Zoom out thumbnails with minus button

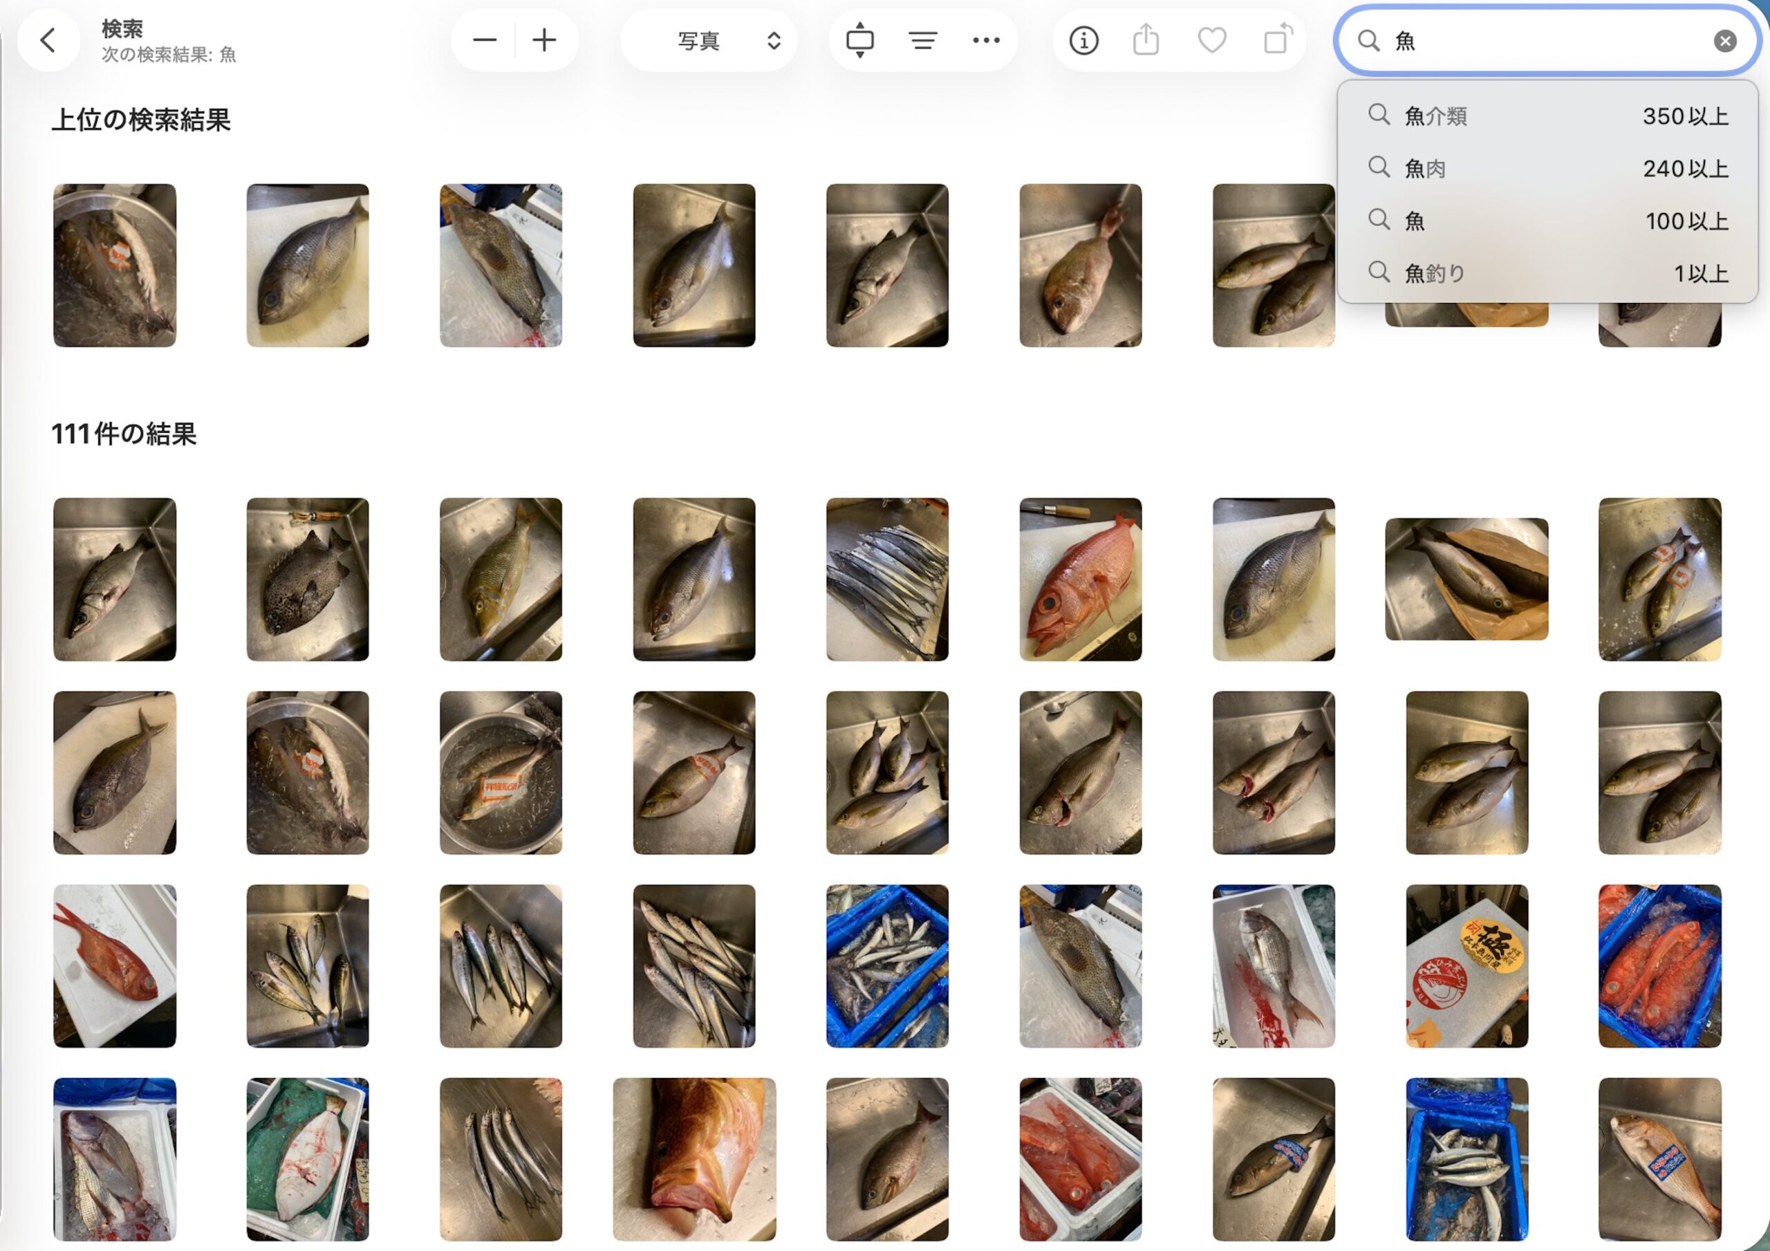tap(484, 40)
